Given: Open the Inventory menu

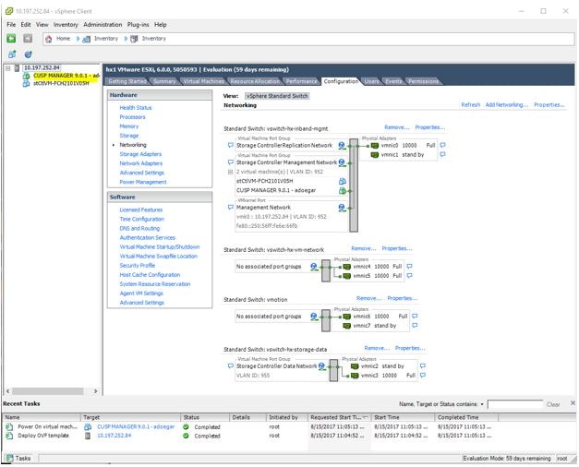Looking at the screenshot, I should coord(66,25).
